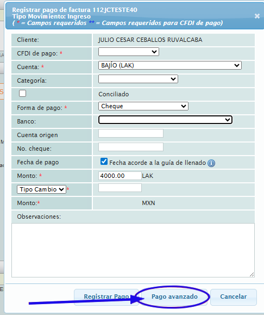This screenshot has height=315, width=264.
Task: Close the Registrar pago dialog
Action: click(257, 16)
